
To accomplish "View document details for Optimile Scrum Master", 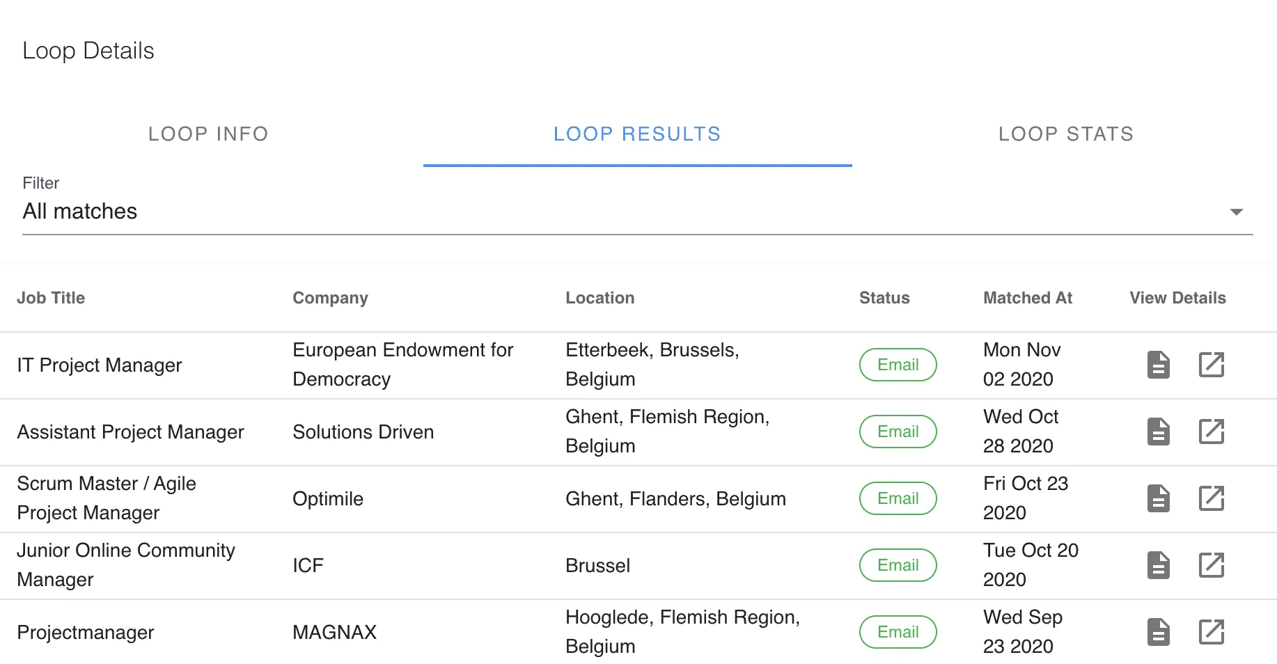I will pyautogui.click(x=1158, y=498).
